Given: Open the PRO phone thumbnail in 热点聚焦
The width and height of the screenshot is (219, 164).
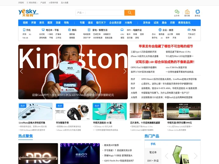Looking at the screenshot, I should click(38, 154).
